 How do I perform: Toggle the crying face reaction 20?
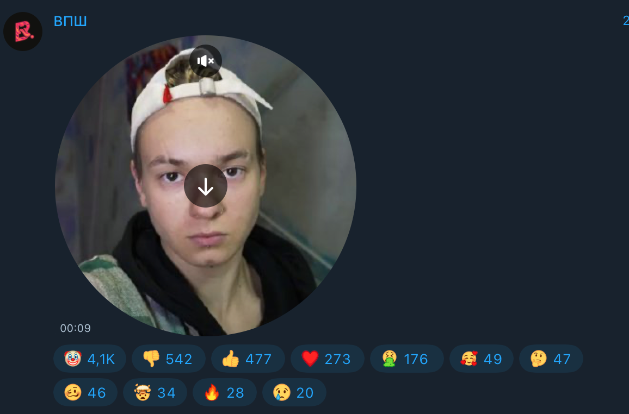294,392
